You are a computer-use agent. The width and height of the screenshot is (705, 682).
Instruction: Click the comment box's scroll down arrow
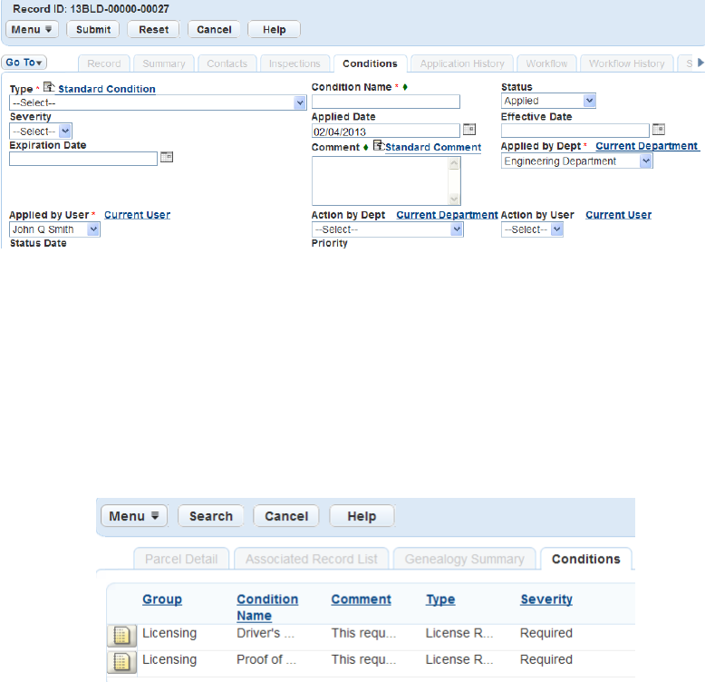tap(454, 199)
